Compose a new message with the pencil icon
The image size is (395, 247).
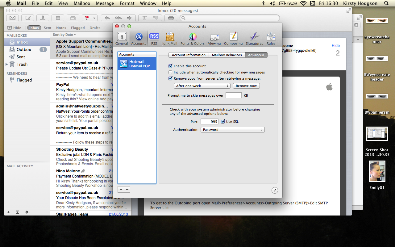(x=28, y=18)
